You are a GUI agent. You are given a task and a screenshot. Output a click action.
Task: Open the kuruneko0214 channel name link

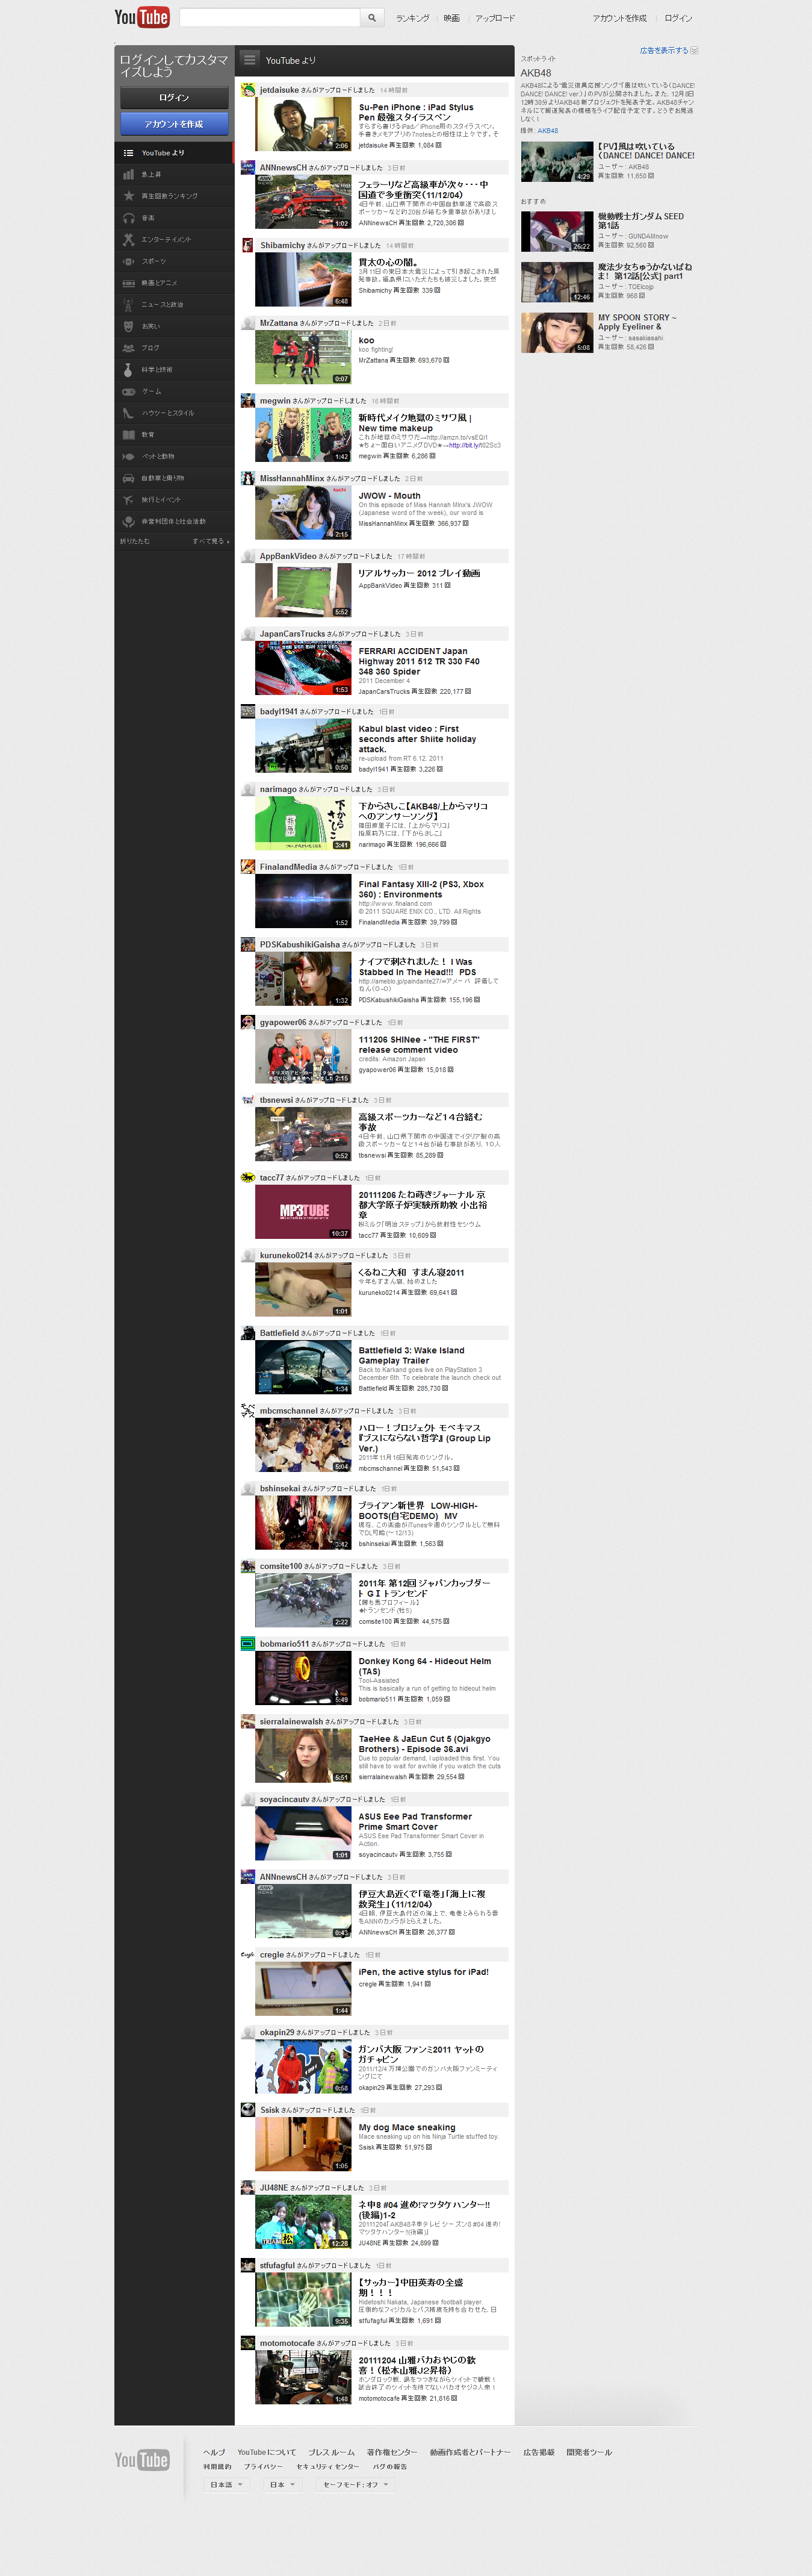(285, 1256)
